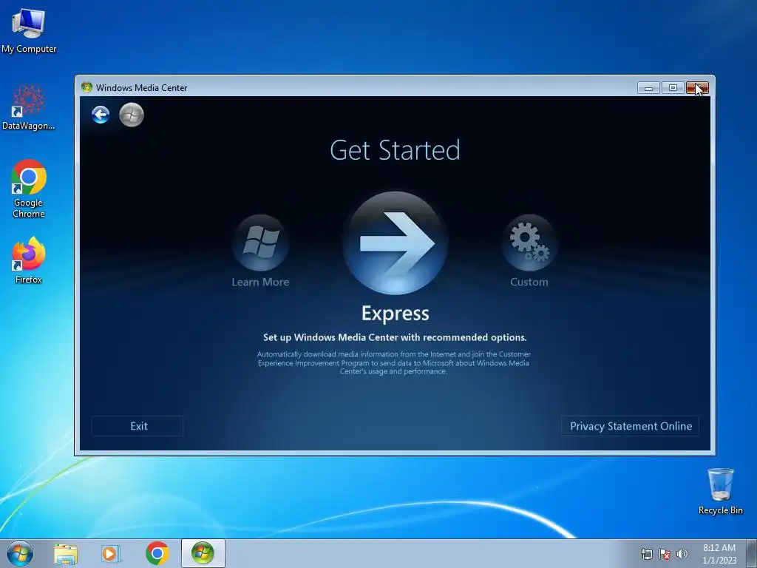This screenshot has height=568, width=757.
Task: Open Privacy Statement Online
Action: 630,426
